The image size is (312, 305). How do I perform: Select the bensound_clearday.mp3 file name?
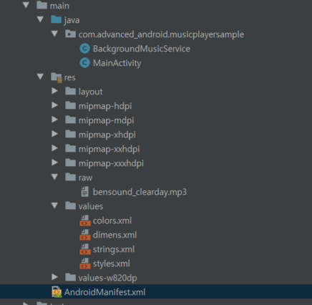tap(140, 192)
